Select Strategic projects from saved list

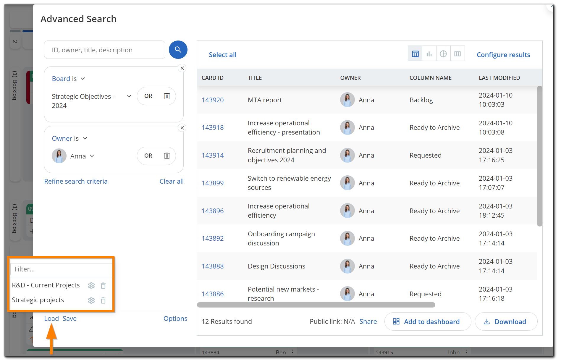(38, 300)
